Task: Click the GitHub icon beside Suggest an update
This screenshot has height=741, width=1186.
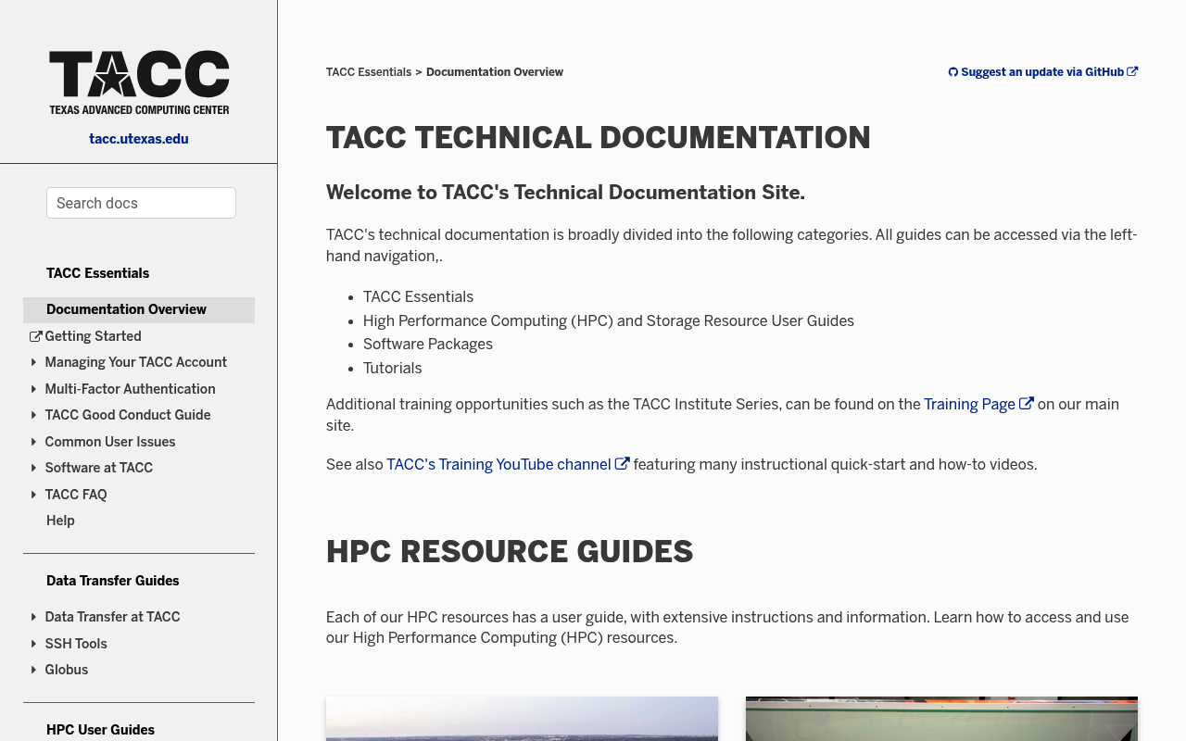Action: (953, 72)
